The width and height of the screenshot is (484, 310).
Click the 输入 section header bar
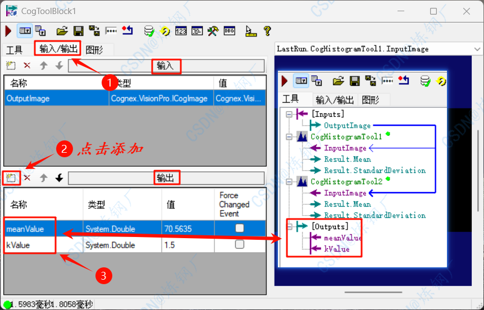[x=166, y=66]
